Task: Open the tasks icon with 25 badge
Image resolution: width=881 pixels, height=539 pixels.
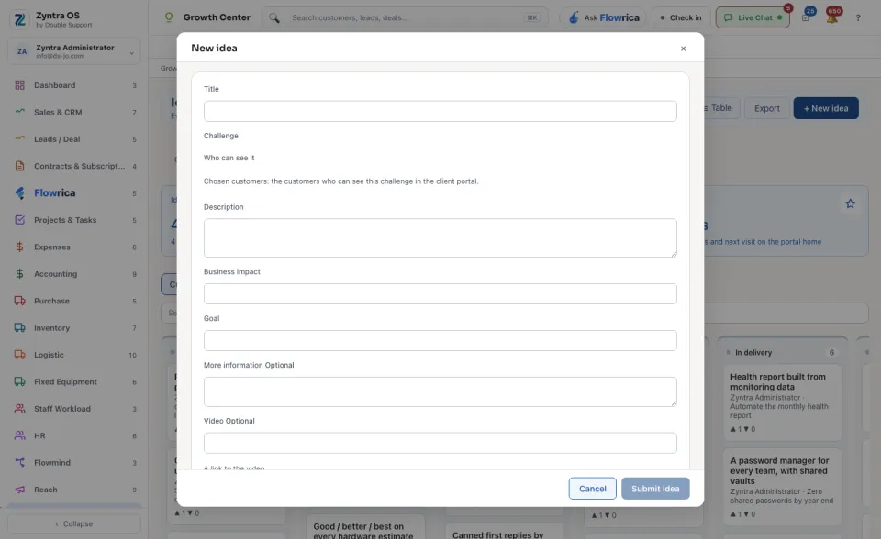Action: [x=807, y=16]
